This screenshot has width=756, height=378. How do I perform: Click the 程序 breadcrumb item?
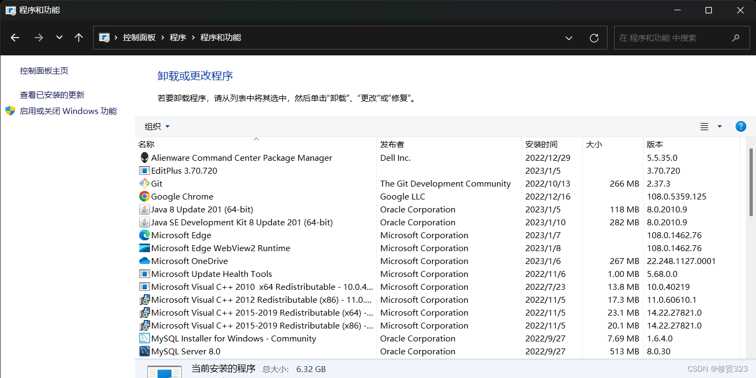pyautogui.click(x=177, y=38)
